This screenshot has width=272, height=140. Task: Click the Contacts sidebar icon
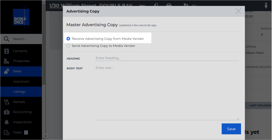[6, 51]
